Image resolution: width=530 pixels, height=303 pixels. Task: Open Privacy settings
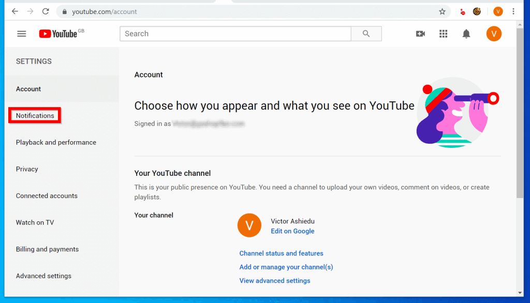pos(27,169)
